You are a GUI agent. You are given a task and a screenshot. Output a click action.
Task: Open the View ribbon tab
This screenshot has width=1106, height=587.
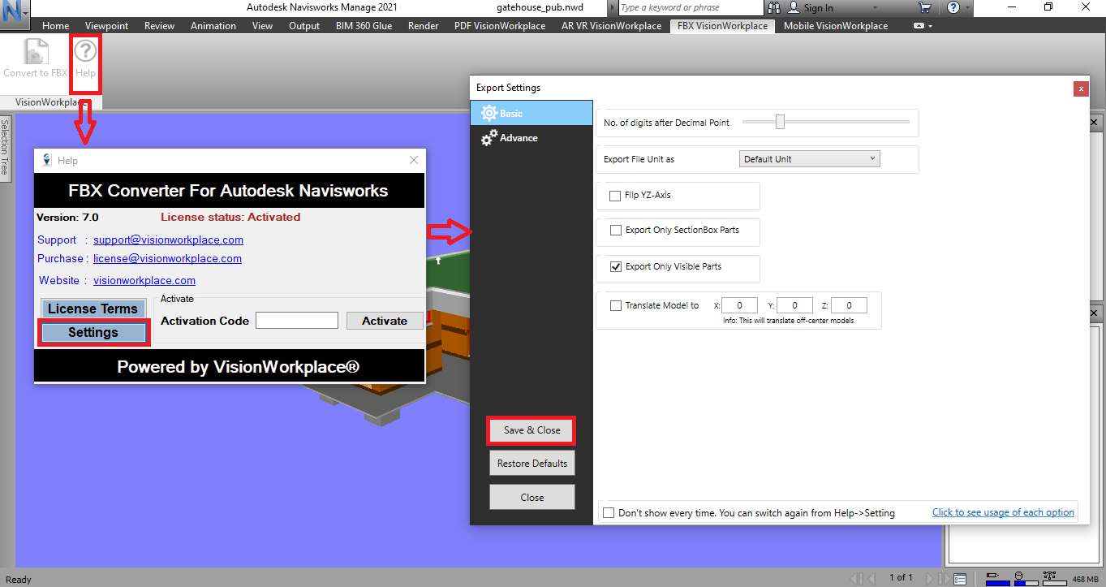pos(262,26)
